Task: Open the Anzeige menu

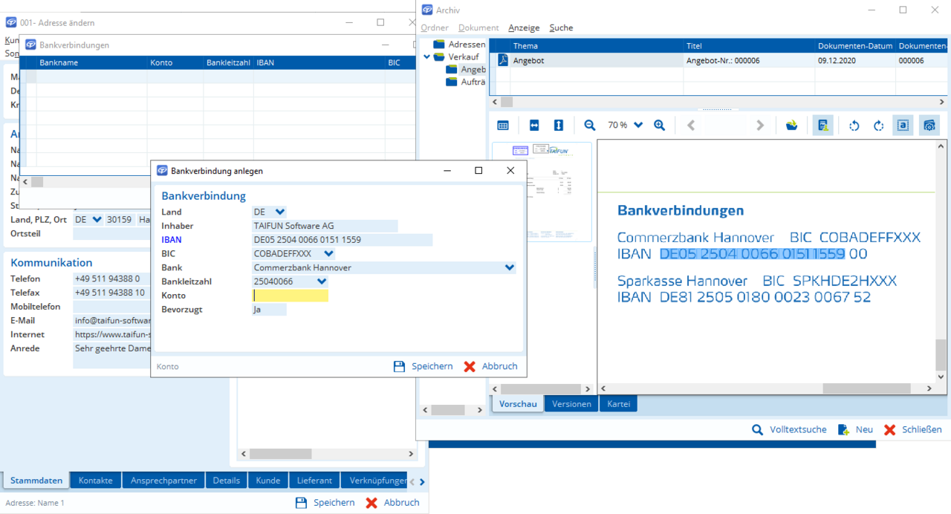Action: [x=524, y=27]
